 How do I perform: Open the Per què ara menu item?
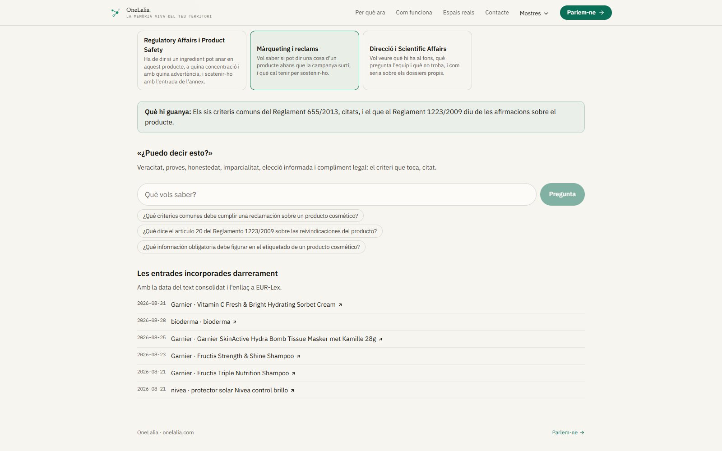coord(370,13)
